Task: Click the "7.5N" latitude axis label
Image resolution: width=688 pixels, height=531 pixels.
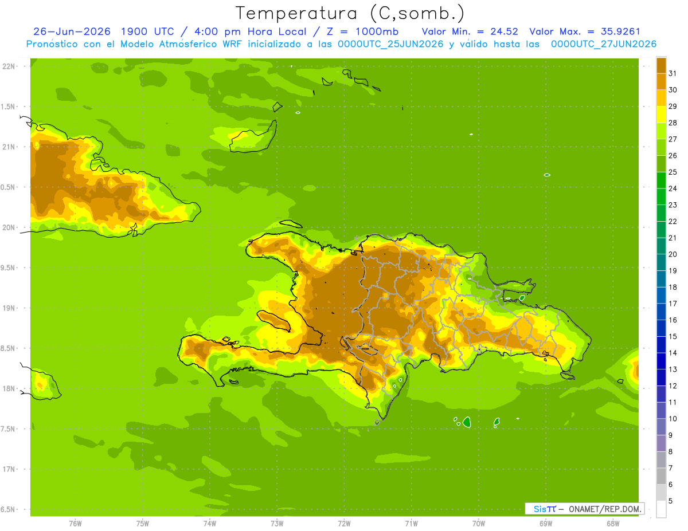Action: pos(9,429)
